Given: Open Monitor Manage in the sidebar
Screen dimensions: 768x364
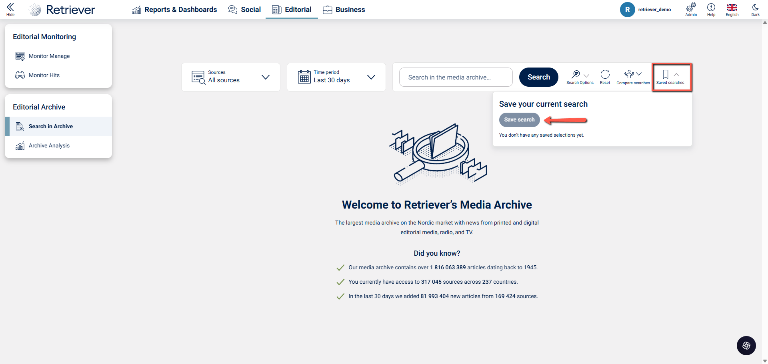Looking at the screenshot, I should (x=58, y=56).
